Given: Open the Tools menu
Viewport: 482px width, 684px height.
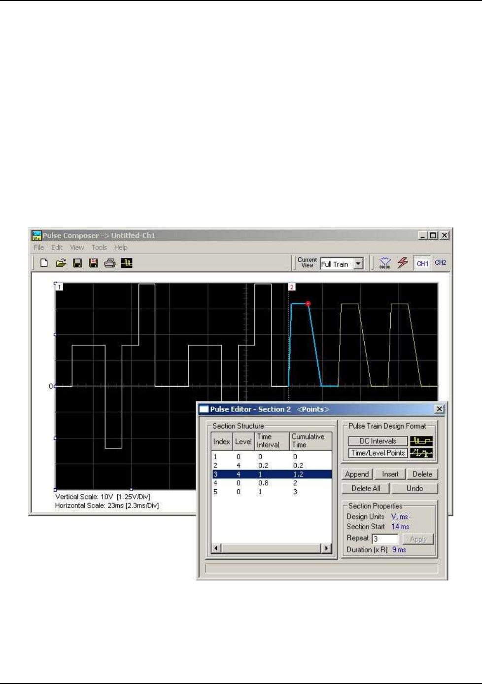Looking at the screenshot, I should click(99, 248).
